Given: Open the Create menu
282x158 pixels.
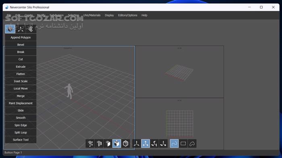Looking at the screenshot, I should click(x=29, y=15).
